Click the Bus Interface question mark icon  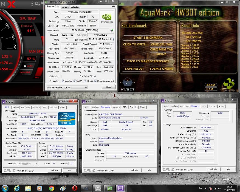pos(114,39)
